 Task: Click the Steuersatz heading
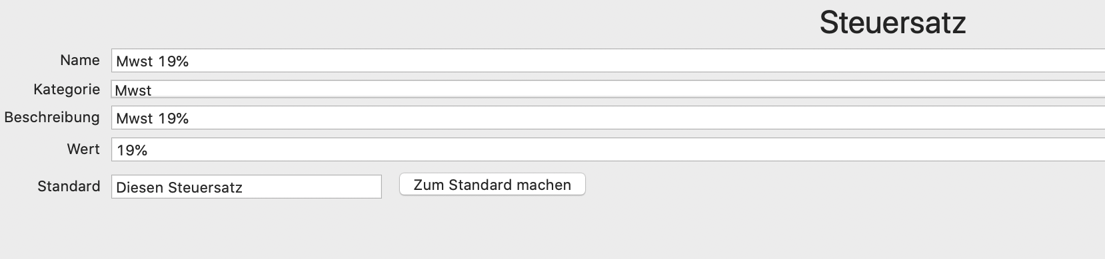pyautogui.click(x=892, y=23)
